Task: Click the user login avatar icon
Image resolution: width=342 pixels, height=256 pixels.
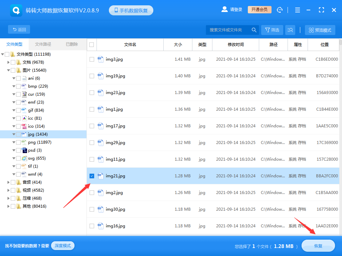Action: tap(224, 10)
